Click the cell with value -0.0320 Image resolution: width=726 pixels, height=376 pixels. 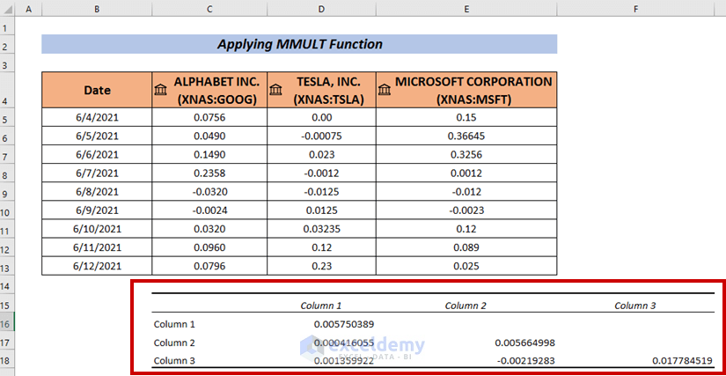209,192
